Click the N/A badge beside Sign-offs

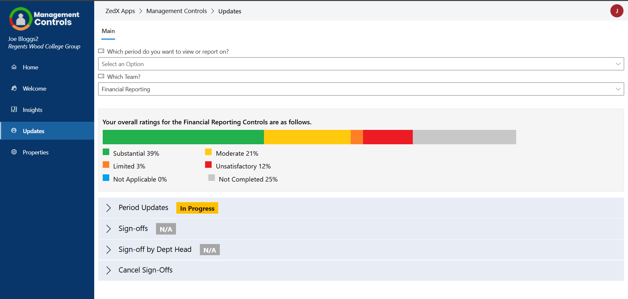pyautogui.click(x=166, y=229)
